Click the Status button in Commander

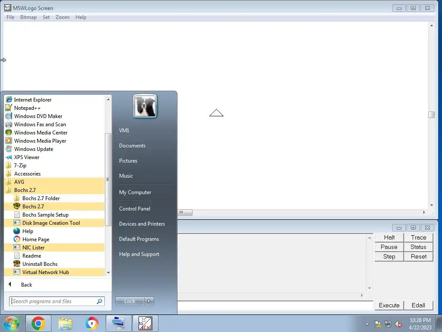tap(419, 247)
